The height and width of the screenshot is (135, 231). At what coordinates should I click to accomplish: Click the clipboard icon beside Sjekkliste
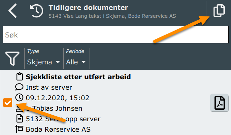pos(19,77)
